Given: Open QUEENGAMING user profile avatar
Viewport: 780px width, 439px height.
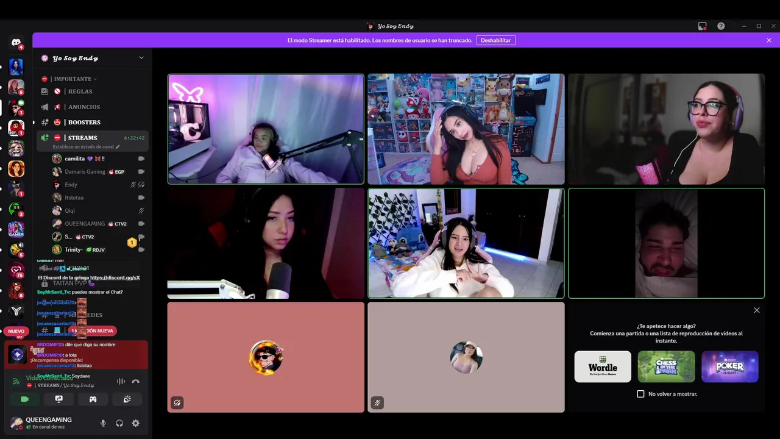Looking at the screenshot, I should (x=16, y=423).
